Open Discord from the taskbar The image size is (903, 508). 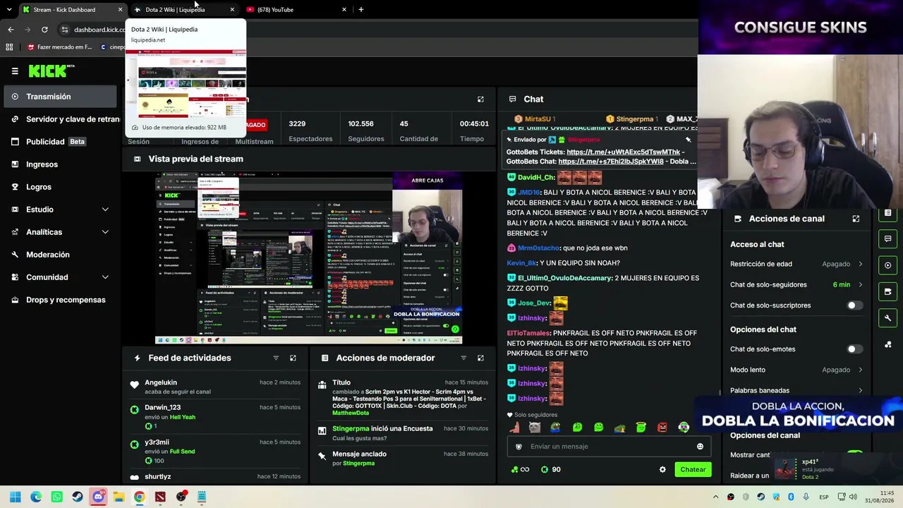pyautogui.click(x=98, y=497)
